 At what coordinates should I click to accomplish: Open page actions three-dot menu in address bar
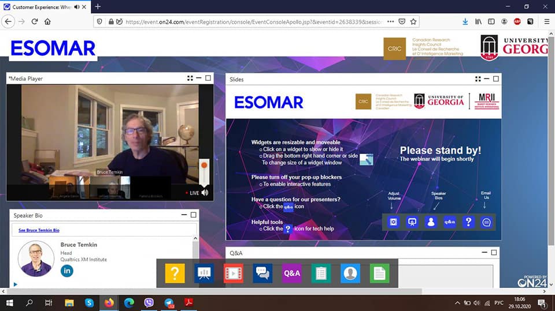point(391,21)
